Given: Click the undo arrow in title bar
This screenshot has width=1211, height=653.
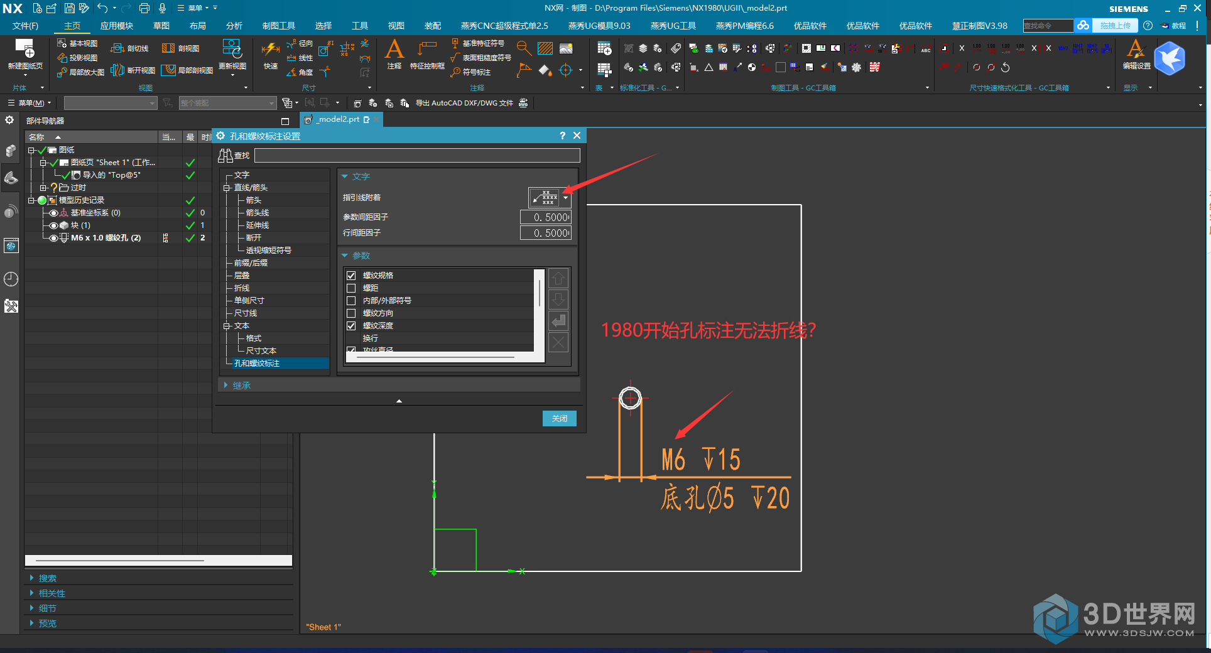Looking at the screenshot, I should pos(102,8).
